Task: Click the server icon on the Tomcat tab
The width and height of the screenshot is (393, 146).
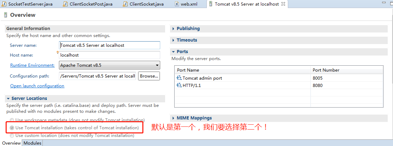Action: [x=211, y=4]
